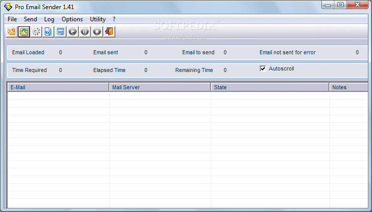Pause sending with the pause button
Viewport: 372px width, 212px height.
pyautogui.click(x=85, y=31)
